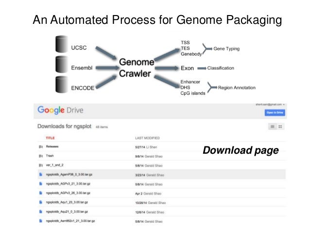310x233 pixels.
Task: Click the ENCODE database cylinder
Action: [x=61, y=86]
